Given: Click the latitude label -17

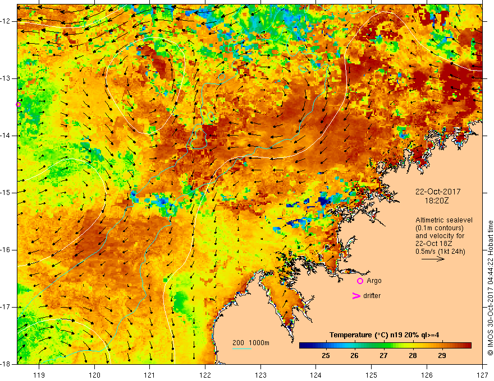Looking at the screenshot, I should pos(6,307).
